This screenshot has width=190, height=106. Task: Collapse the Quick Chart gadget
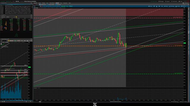pyautogui.click(x=1, y=39)
